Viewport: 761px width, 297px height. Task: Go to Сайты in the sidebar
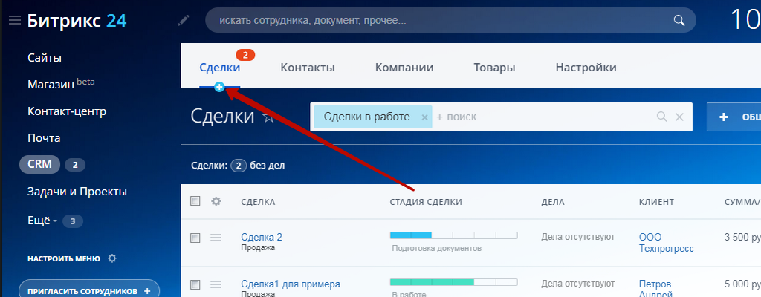[45, 58]
